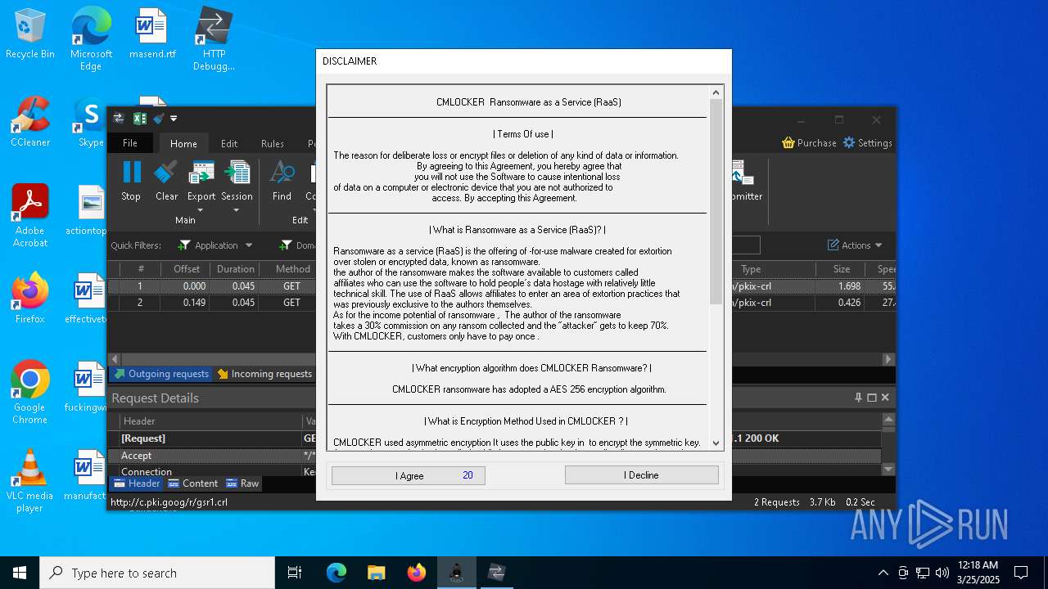Click the taskbar clock showing 12:18 AM
Image resolution: width=1048 pixels, height=589 pixels.
coord(978,573)
